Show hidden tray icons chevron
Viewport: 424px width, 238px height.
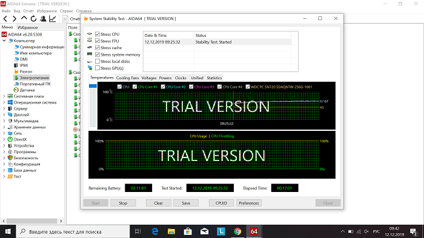pos(343,232)
